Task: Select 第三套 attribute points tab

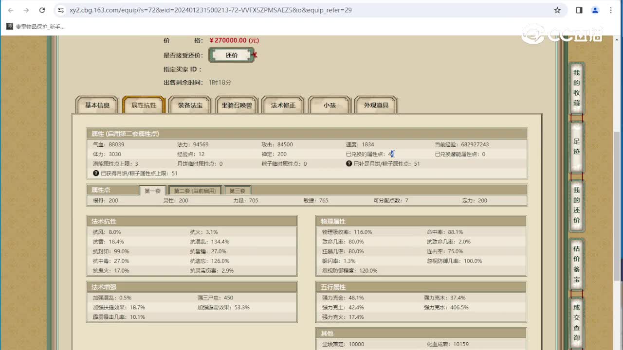Action: click(238, 191)
